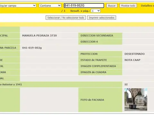The height and width of the screenshot is (115, 154).
Task: Click the PROTECCION label
Action: pyautogui.click(x=89, y=54)
